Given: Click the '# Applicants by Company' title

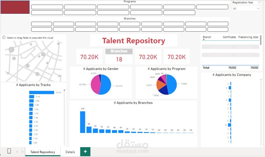Looking at the screenshot, I should pos(232,75).
